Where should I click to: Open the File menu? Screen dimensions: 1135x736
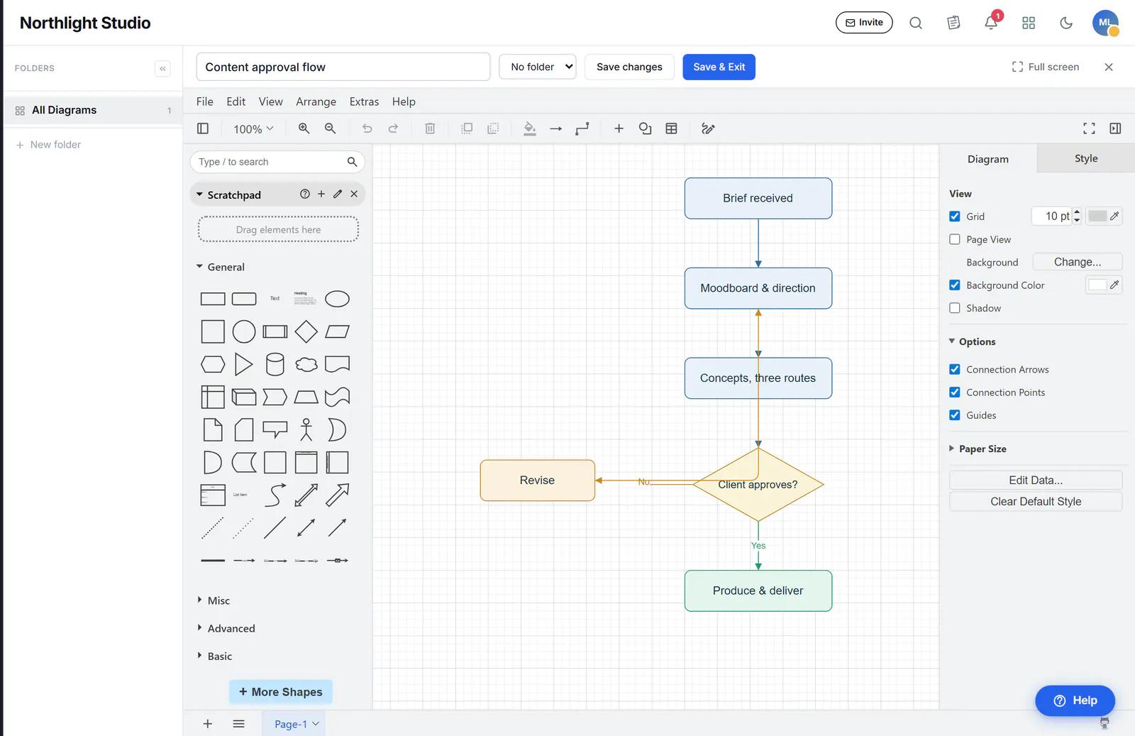[x=204, y=101]
